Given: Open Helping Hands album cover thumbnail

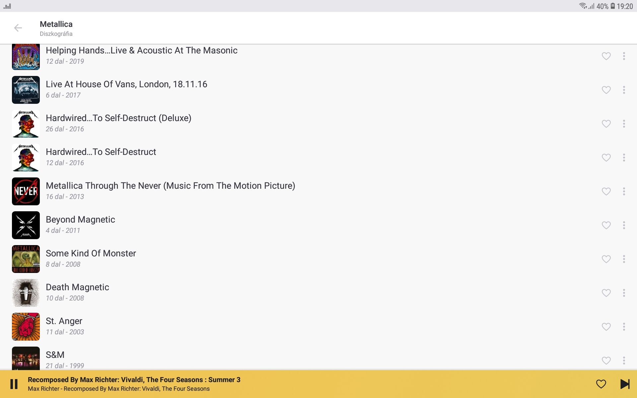Looking at the screenshot, I should (x=26, y=57).
